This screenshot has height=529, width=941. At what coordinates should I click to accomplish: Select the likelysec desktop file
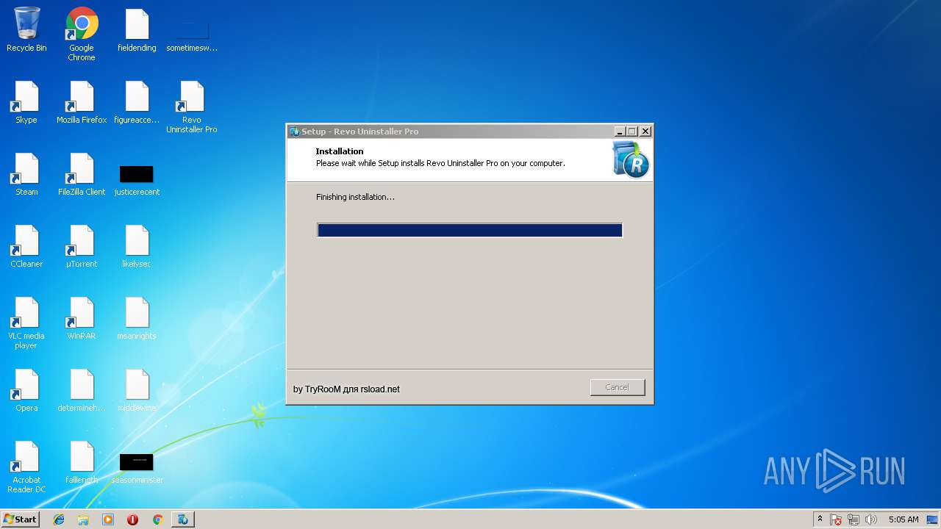[137, 247]
